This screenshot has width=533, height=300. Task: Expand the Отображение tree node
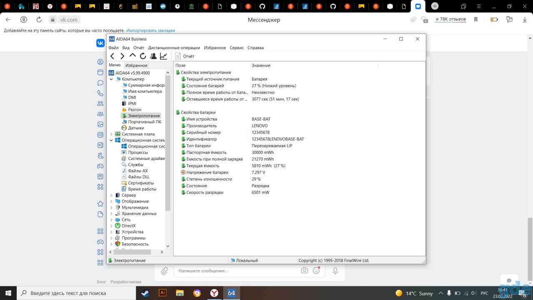(x=111, y=201)
